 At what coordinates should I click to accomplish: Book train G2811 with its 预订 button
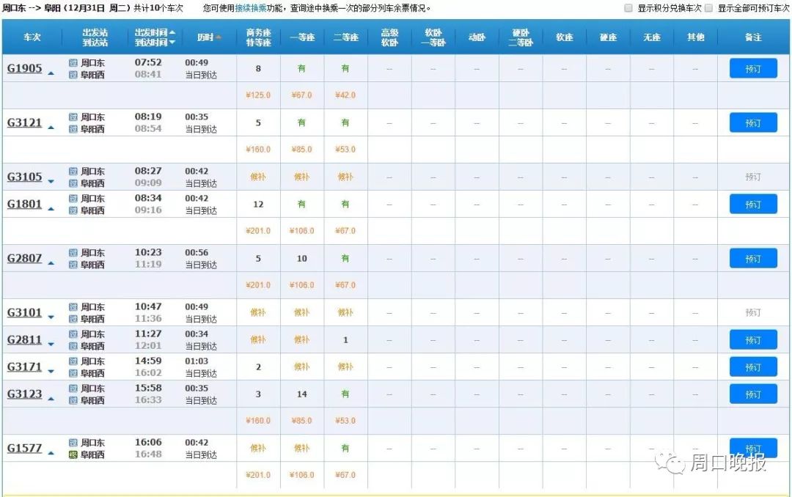[x=752, y=340]
